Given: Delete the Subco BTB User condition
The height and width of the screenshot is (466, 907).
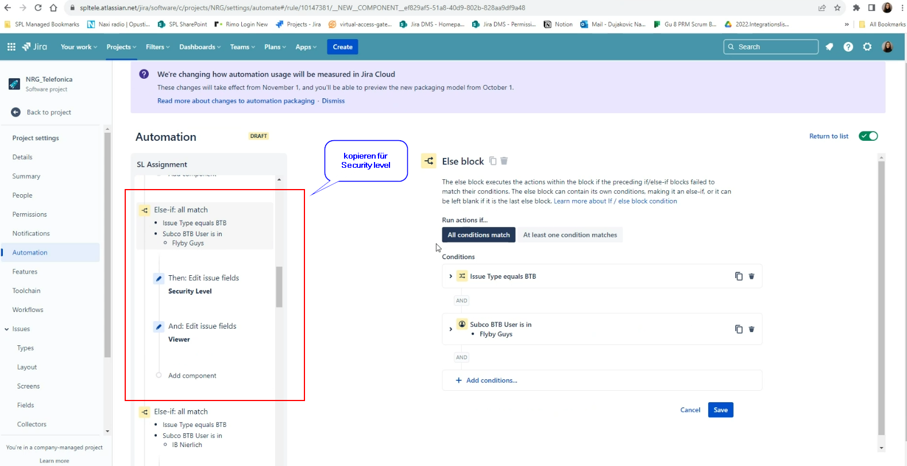Looking at the screenshot, I should point(751,329).
